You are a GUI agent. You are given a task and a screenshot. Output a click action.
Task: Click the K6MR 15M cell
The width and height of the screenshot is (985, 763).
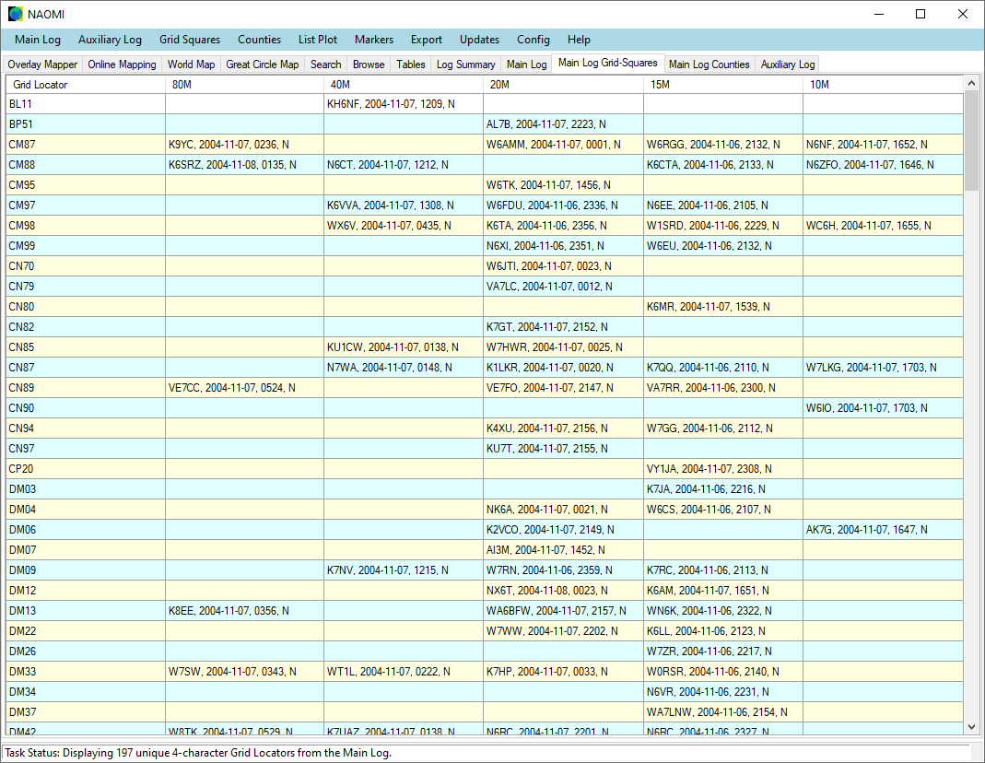click(723, 307)
